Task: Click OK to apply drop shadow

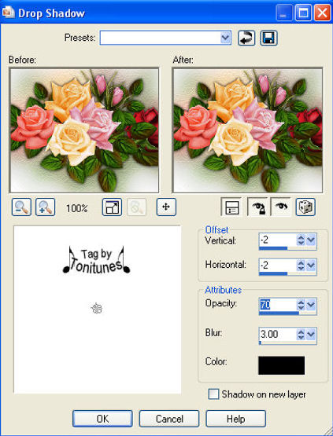Action: coord(102,419)
